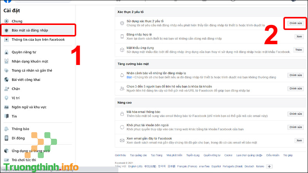Click Thêm for Mật khẩu ứng dụng
The width and height of the screenshot is (308, 173).
(299, 50)
